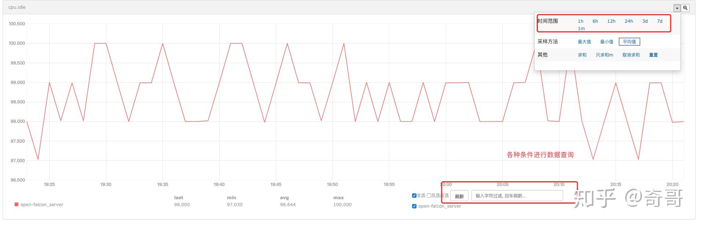Toggle the 反选 invert selection checkbox

[x=429, y=196]
